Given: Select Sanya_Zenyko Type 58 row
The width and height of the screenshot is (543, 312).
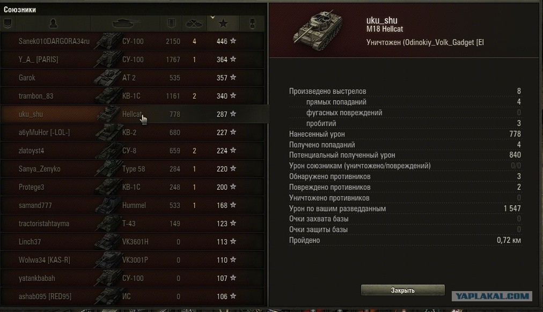Looking at the screenshot, I should pyautogui.click(x=133, y=169).
